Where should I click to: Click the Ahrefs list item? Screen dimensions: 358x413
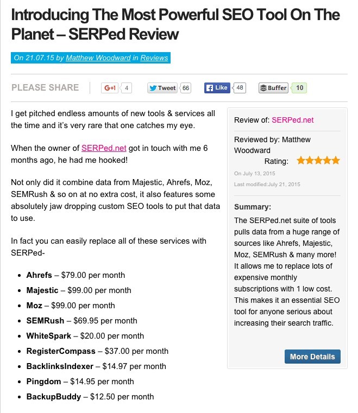click(x=76, y=275)
